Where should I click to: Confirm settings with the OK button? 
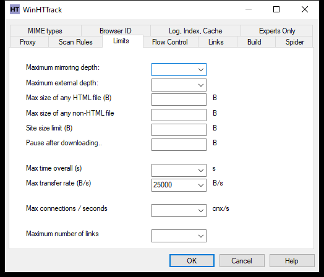[x=192, y=261]
